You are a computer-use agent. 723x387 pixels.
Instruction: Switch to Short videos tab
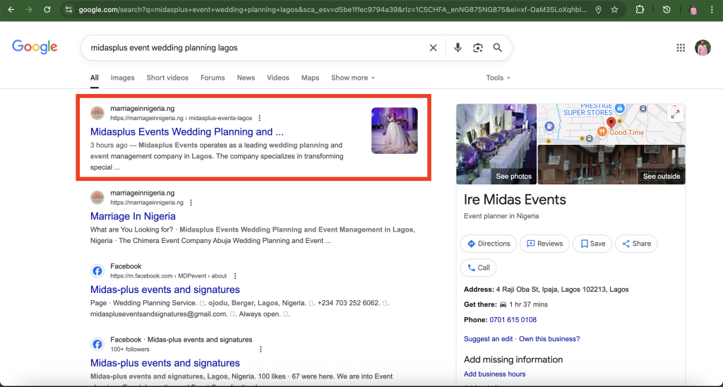click(x=167, y=78)
